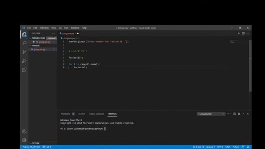This screenshot has width=265, height=149.
Task: Click the comment on line 4
Action: [x=78, y=51]
